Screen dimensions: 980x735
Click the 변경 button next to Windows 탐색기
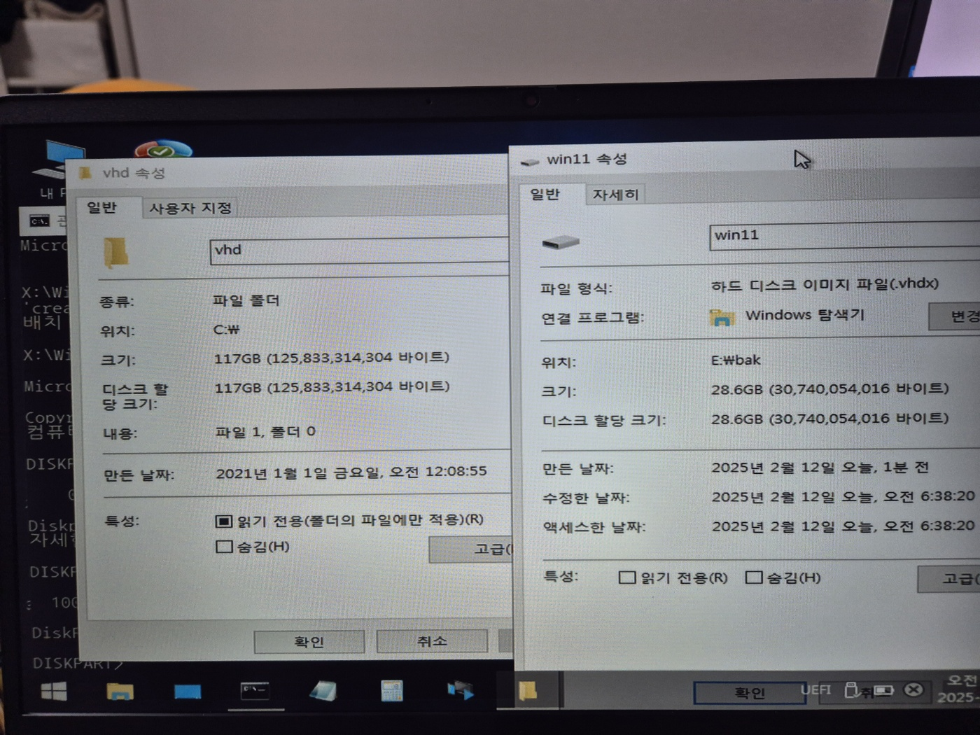tap(955, 316)
